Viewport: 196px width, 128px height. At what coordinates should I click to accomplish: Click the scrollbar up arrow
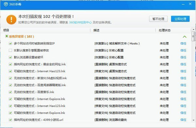point(193,30)
